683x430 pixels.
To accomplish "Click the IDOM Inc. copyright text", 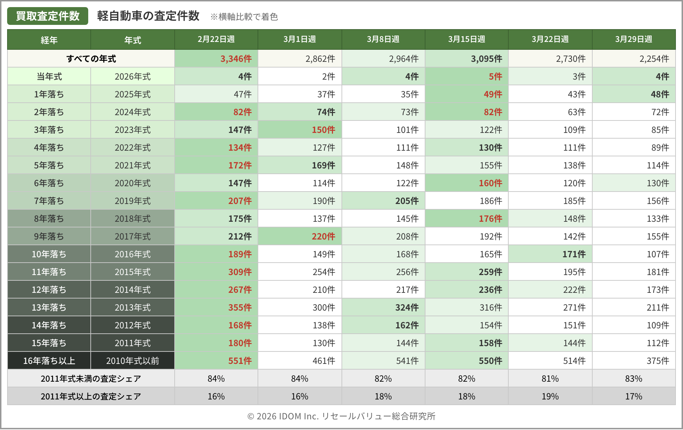I will point(341,416).
